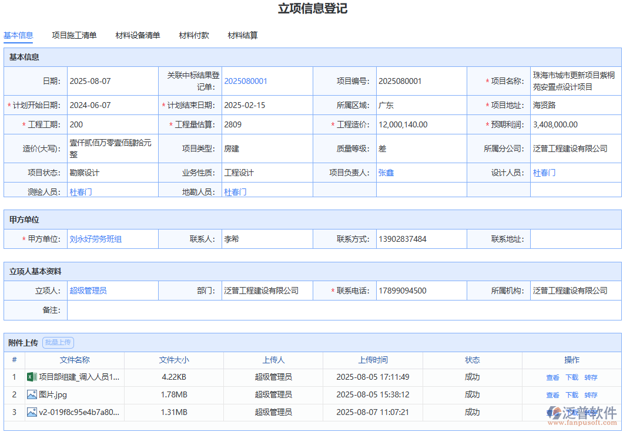Click 查看 for the 项目部组建 attachment
This screenshot has width=623, height=432.
(552, 377)
